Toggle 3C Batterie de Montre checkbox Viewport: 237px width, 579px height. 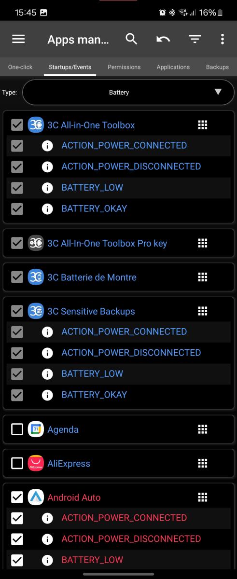(17, 277)
